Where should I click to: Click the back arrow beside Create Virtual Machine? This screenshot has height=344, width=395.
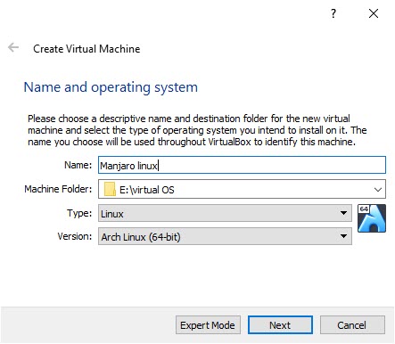pos(13,47)
